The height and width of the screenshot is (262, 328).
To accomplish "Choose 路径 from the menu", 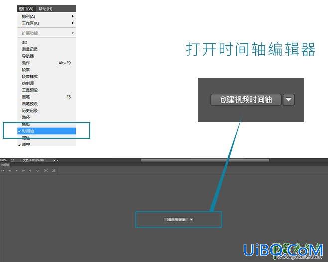I will (x=47, y=117).
